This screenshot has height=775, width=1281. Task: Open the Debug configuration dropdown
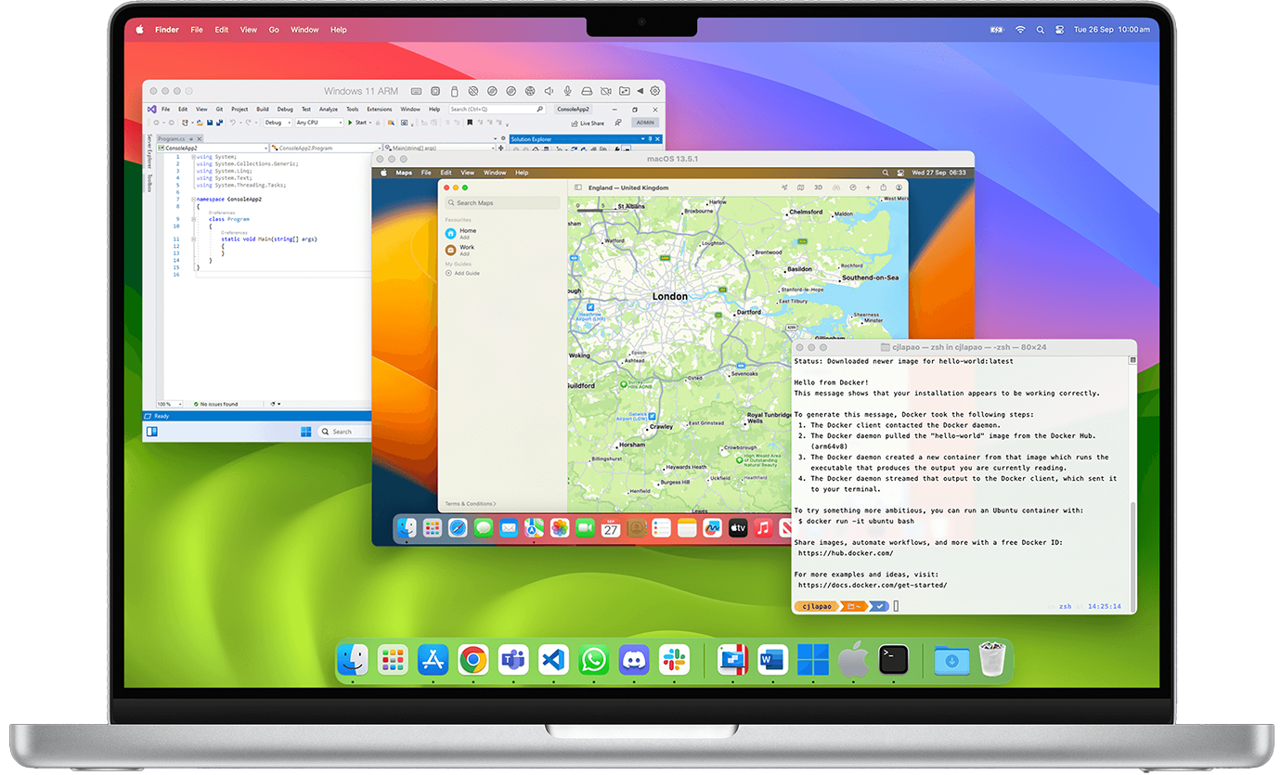[277, 123]
